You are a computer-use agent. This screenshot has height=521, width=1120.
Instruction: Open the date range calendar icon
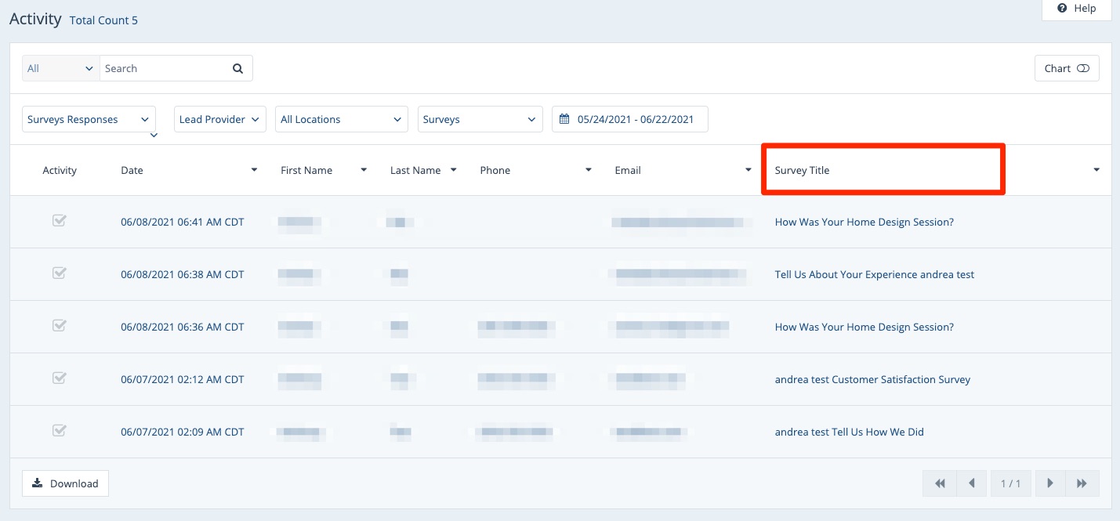[x=564, y=120]
